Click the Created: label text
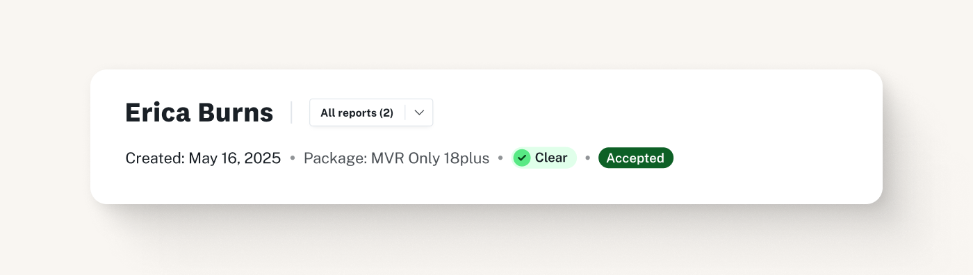This screenshot has height=275, width=973. 155,158
